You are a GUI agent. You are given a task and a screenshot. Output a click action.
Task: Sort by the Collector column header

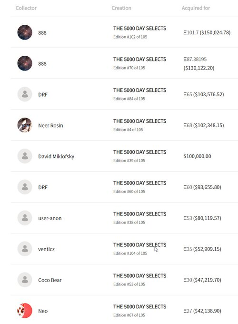[26, 8]
